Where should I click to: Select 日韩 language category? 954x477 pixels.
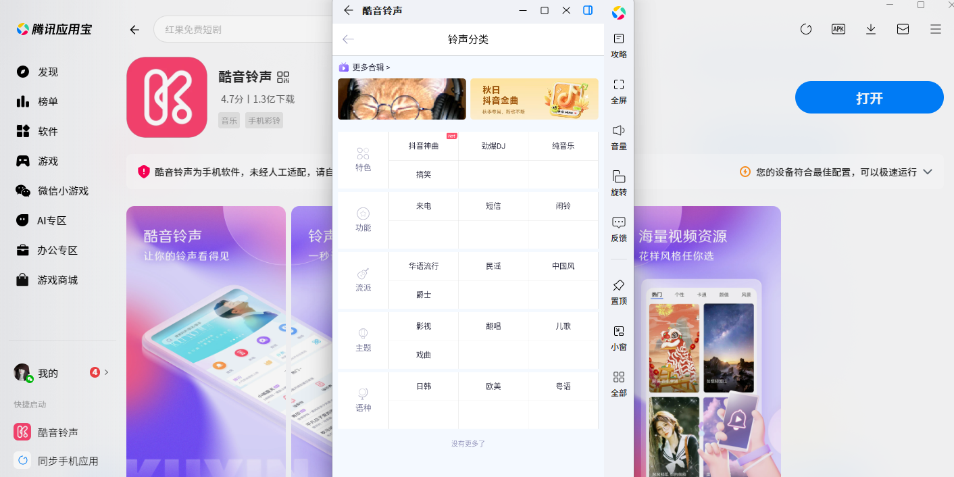tap(424, 386)
